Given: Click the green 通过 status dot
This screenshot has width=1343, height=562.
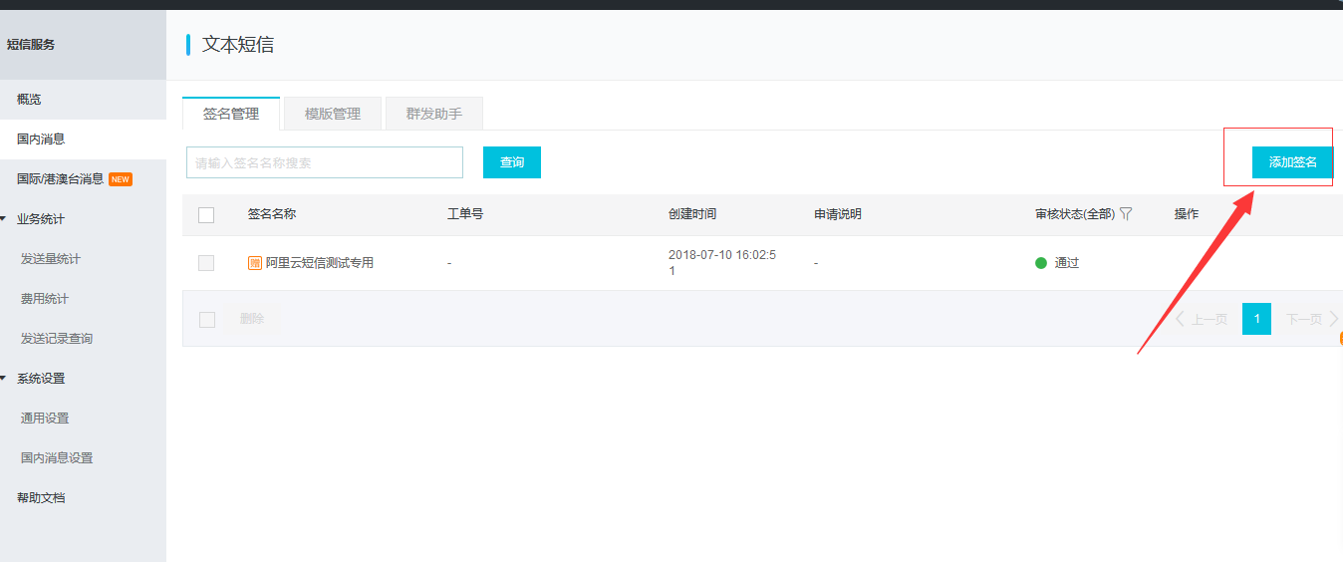Looking at the screenshot, I should pos(1041,263).
